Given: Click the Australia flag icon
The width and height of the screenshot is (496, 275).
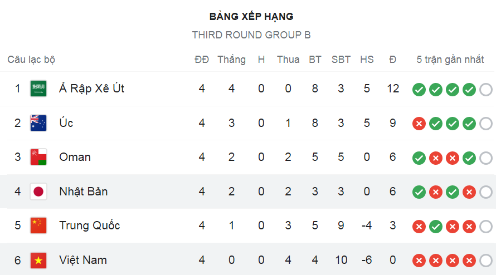Looking at the screenshot, I should (38, 123).
